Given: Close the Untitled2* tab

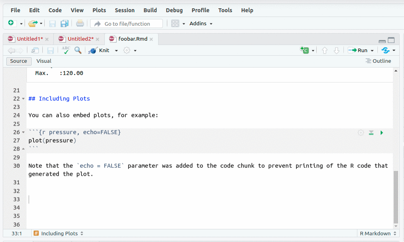Looking at the screenshot, I should click(x=97, y=39).
